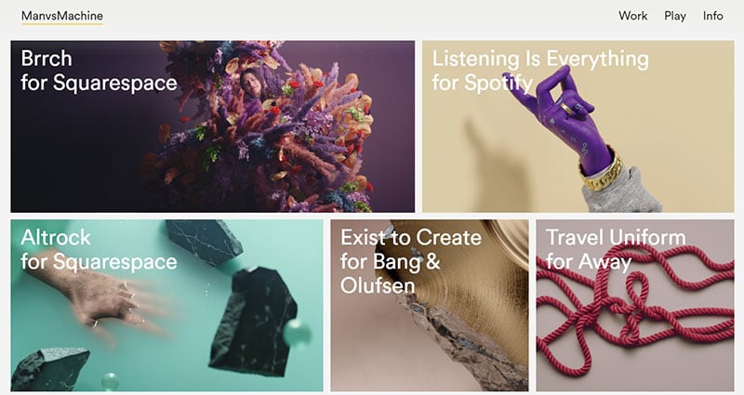The image size is (744, 395).
Task: Click the small dark rock in Altrock corner
Action: tap(50, 369)
